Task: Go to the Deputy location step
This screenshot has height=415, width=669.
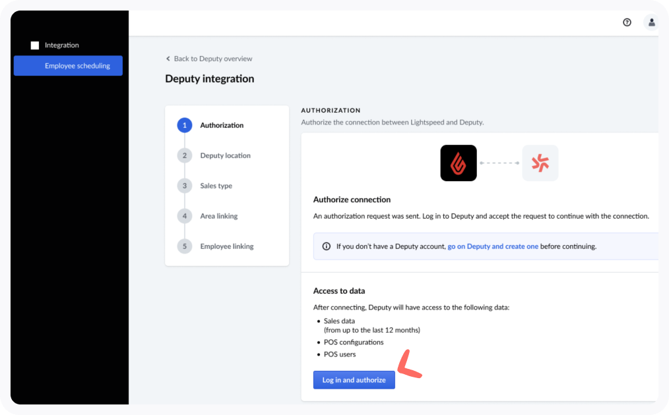Action: pyautogui.click(x=225, y=155)
